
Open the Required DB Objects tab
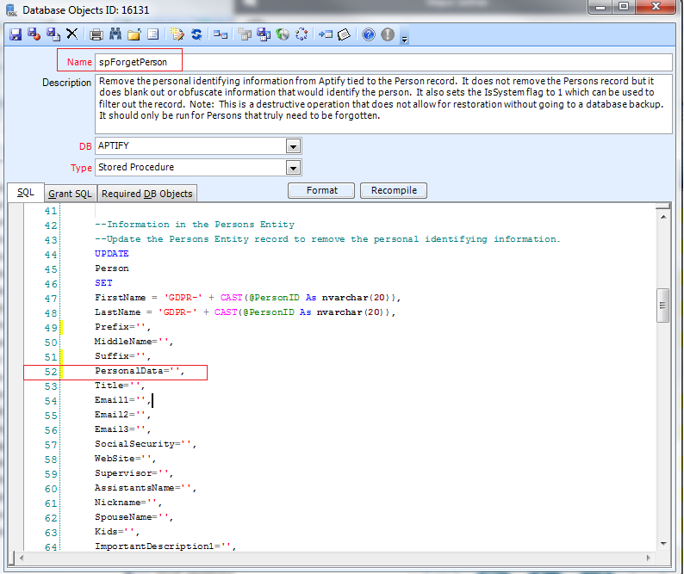147,194
